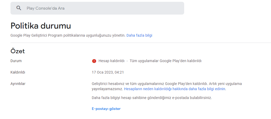Click the "Geliştirici hesabınız ve tüm uygulamalarınız" sentence
The width and height of the screenshot is (271, 119).
(150, 84)
